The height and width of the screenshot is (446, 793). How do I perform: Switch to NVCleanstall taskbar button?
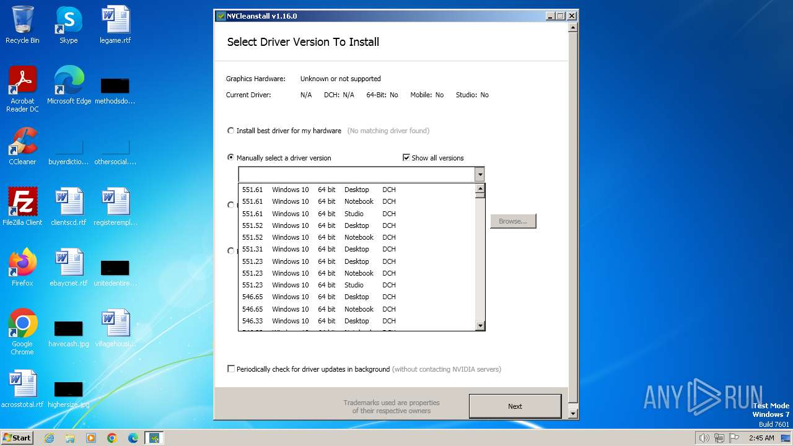point(154,438)
